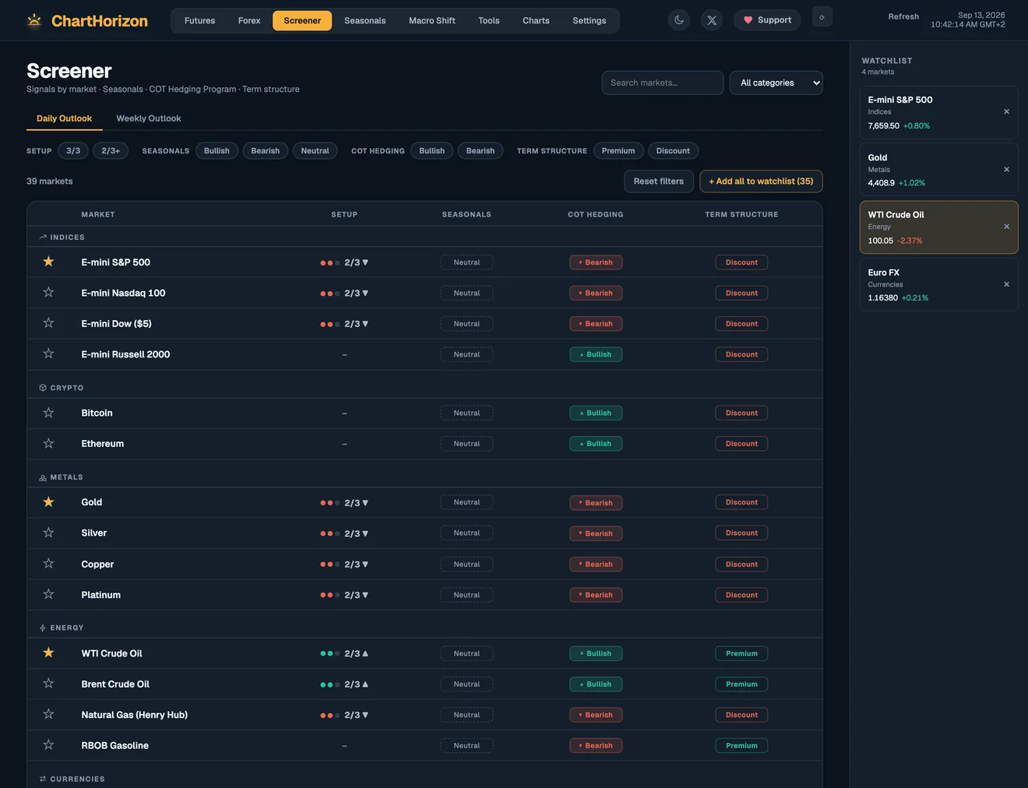
Task: Unstar WTI Crude Oil favorite
Action: point(48,653)
